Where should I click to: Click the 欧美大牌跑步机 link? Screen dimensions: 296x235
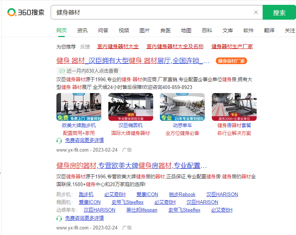[x=79, y=125]
